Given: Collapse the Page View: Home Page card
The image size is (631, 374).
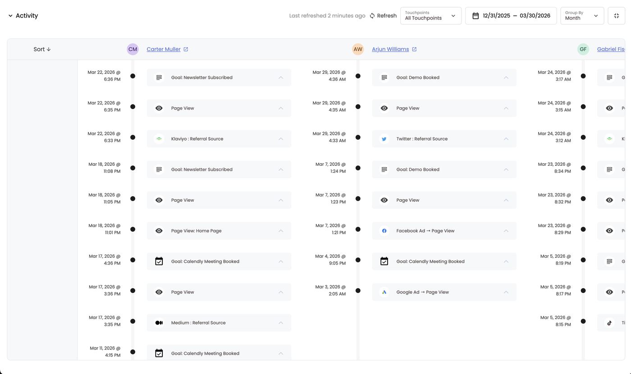Looking at the screenshot, I should (x=281, y=231).
